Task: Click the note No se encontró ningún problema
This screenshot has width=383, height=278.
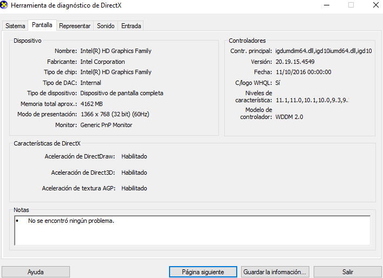Action: [x=71, y=221]
